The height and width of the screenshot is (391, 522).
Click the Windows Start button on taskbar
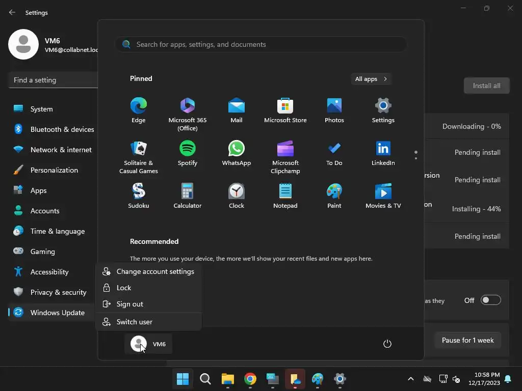(x=182, y=379)
